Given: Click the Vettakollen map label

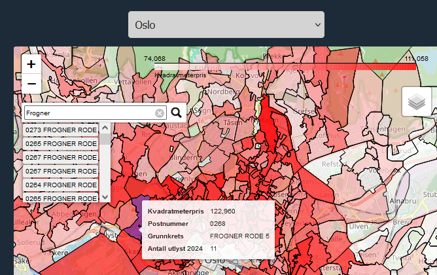Looking at the screenshot, I should [x=133, y=82].
